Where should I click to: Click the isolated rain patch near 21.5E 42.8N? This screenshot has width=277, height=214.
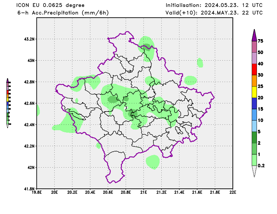point(191,80)
